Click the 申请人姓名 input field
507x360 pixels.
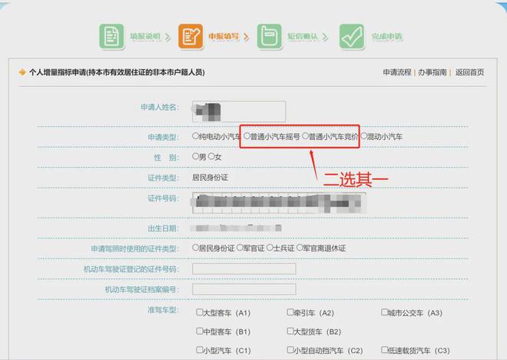click(239, 112)
